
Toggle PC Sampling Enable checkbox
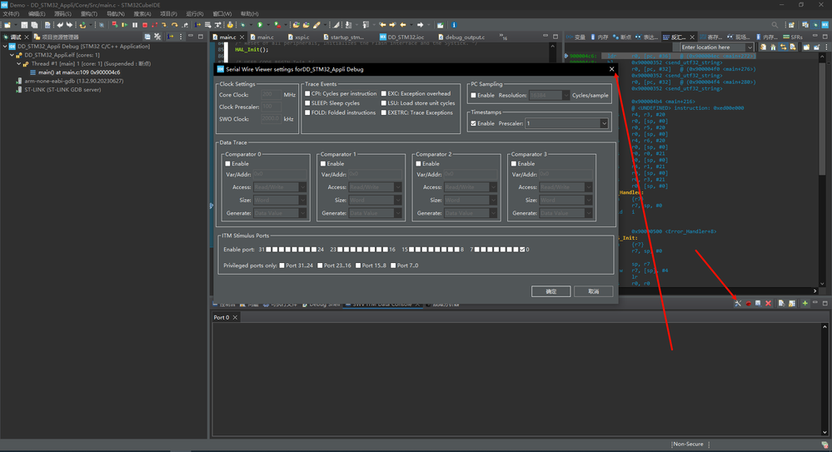tap(473, 96)
